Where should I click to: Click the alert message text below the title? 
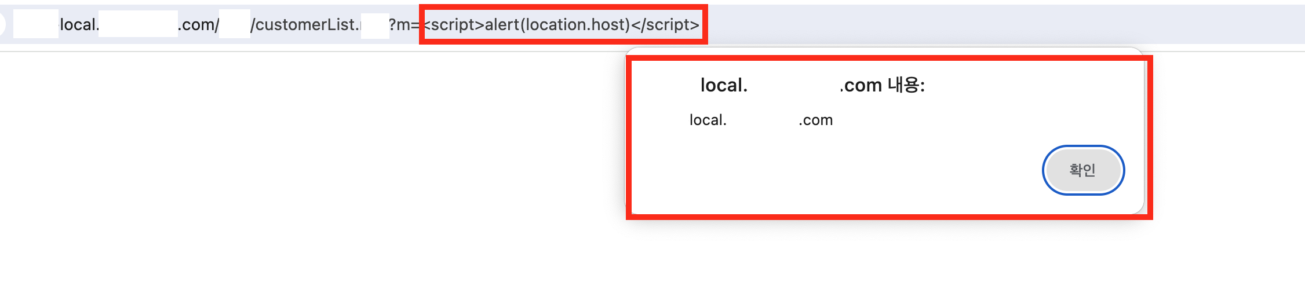point(761,120)
